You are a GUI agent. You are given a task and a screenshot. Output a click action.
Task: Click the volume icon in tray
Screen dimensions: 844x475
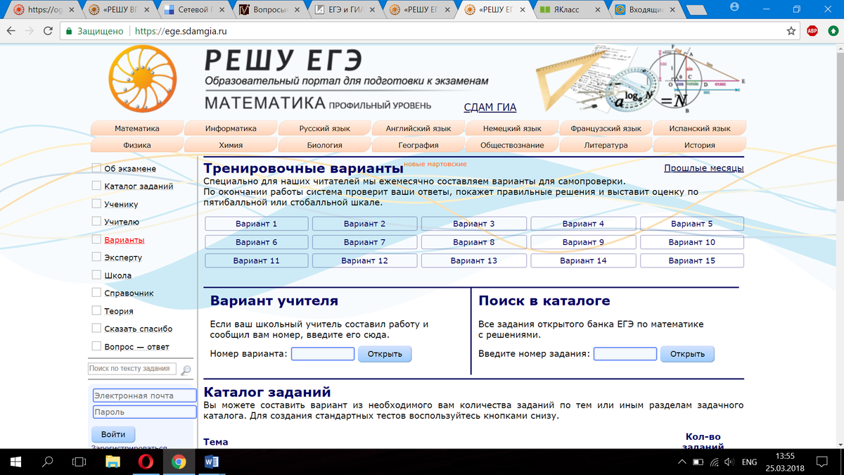(729, 462)
